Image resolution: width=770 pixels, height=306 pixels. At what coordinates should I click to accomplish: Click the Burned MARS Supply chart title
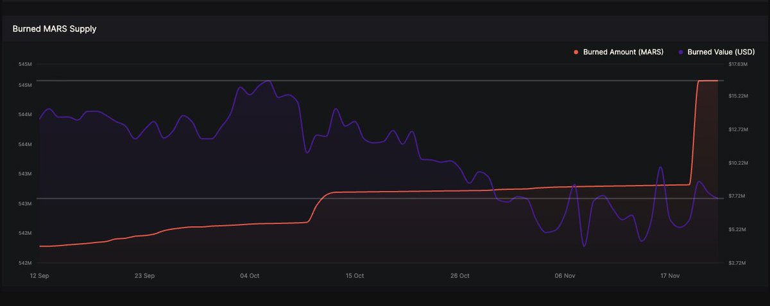(x=55, y=29)
